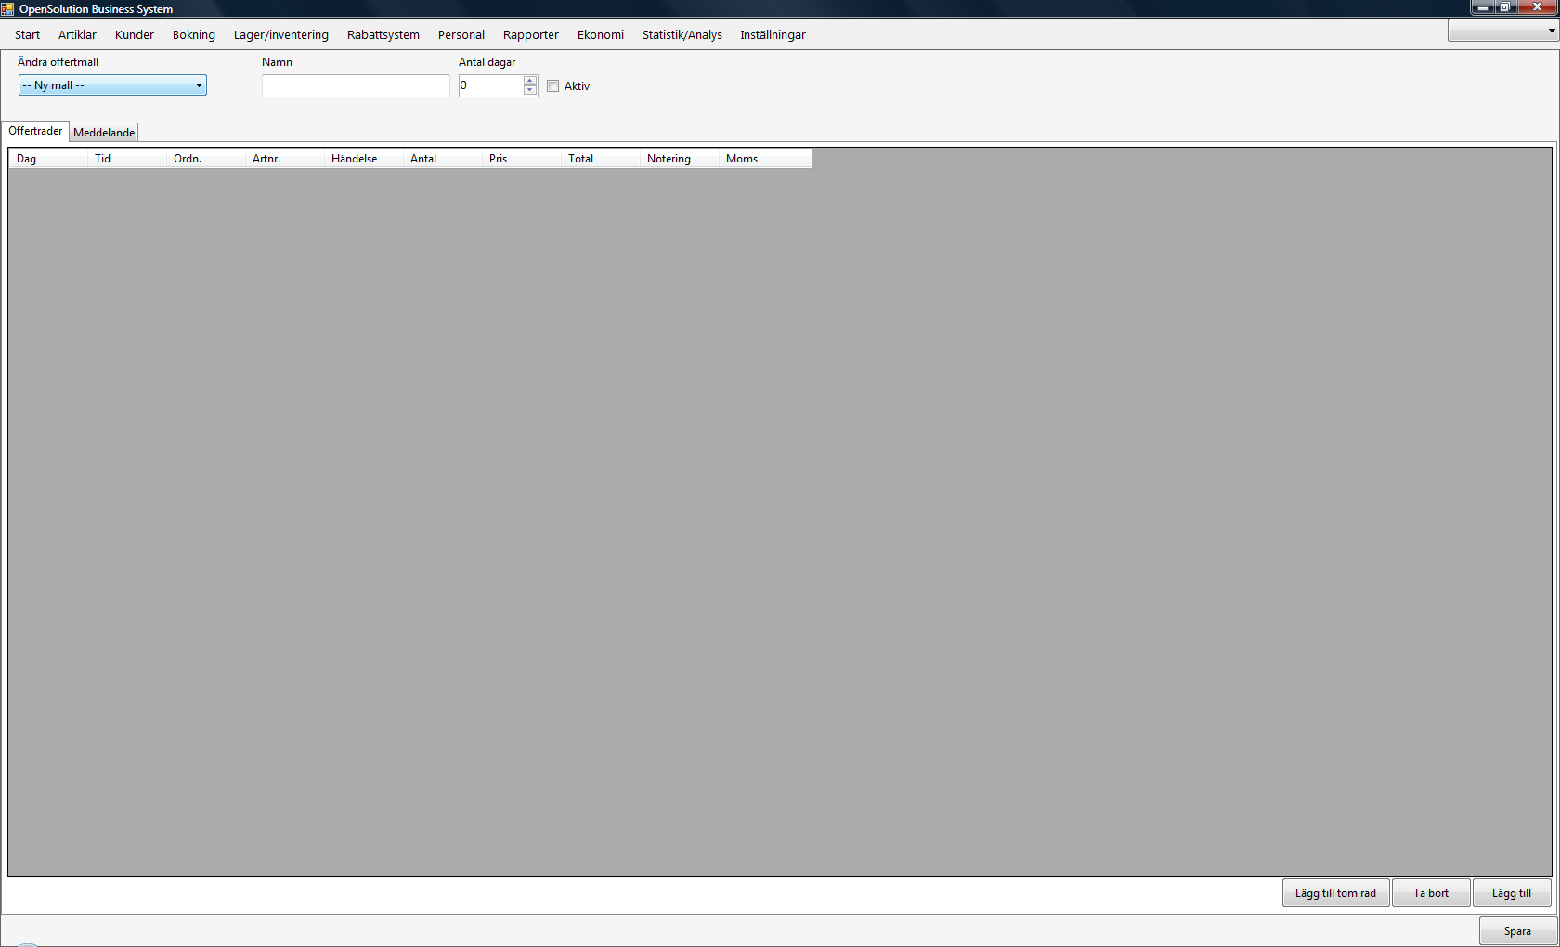Open the Ekonomi menu

(601, 34)
